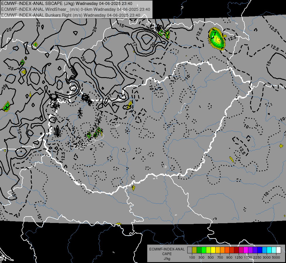Click the 2250 legend tick label
Viewport: 286px width, 263px height.
pyautogui.click(x=257, y=257)
